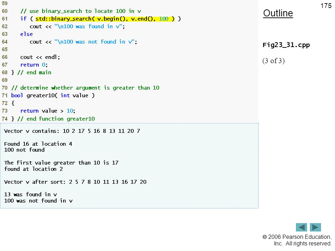The height and width of the screenshot is (251, 335).
Task: Click line number 61
Action: 5,19
